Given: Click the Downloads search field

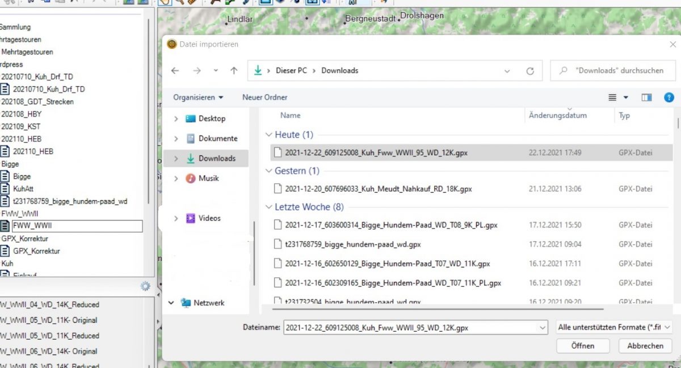Looking at the screenshot, I should tap(613, 71).
